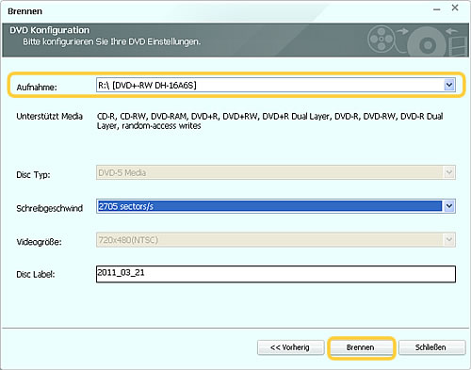The height and width of the screenshot is (370, 471).
Task: Click the Unterstützt Media label
Action: [x=49, y=117]
